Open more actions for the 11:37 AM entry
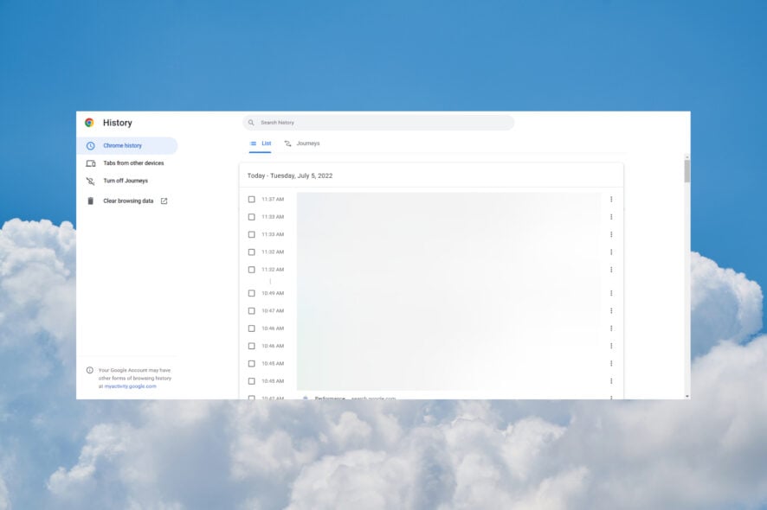The height and width of the screenshot is (510, 767). (x=611, y=200)
